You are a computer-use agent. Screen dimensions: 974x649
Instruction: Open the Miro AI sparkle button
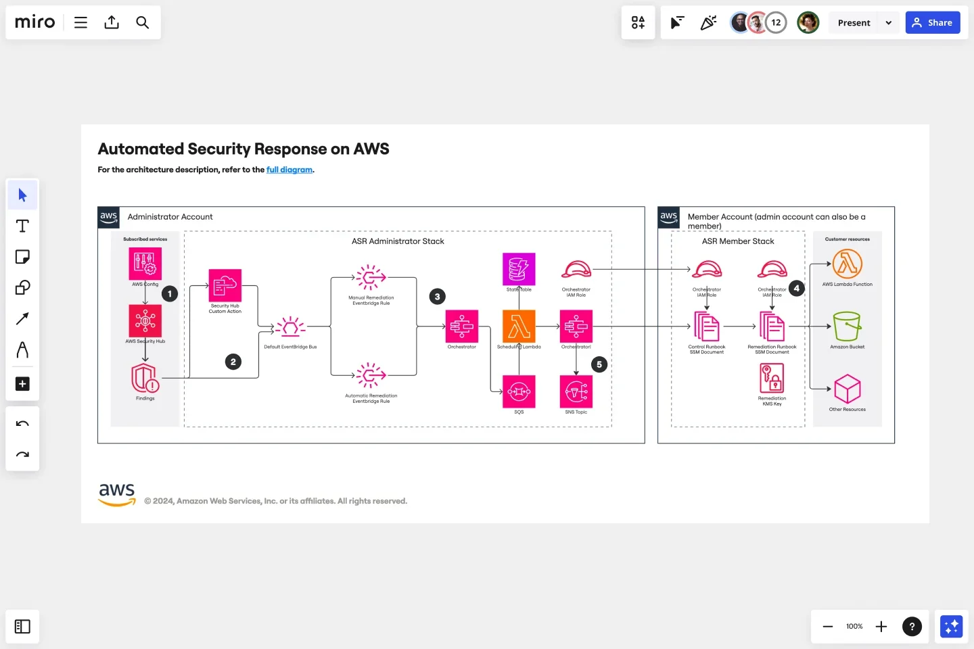951,627
